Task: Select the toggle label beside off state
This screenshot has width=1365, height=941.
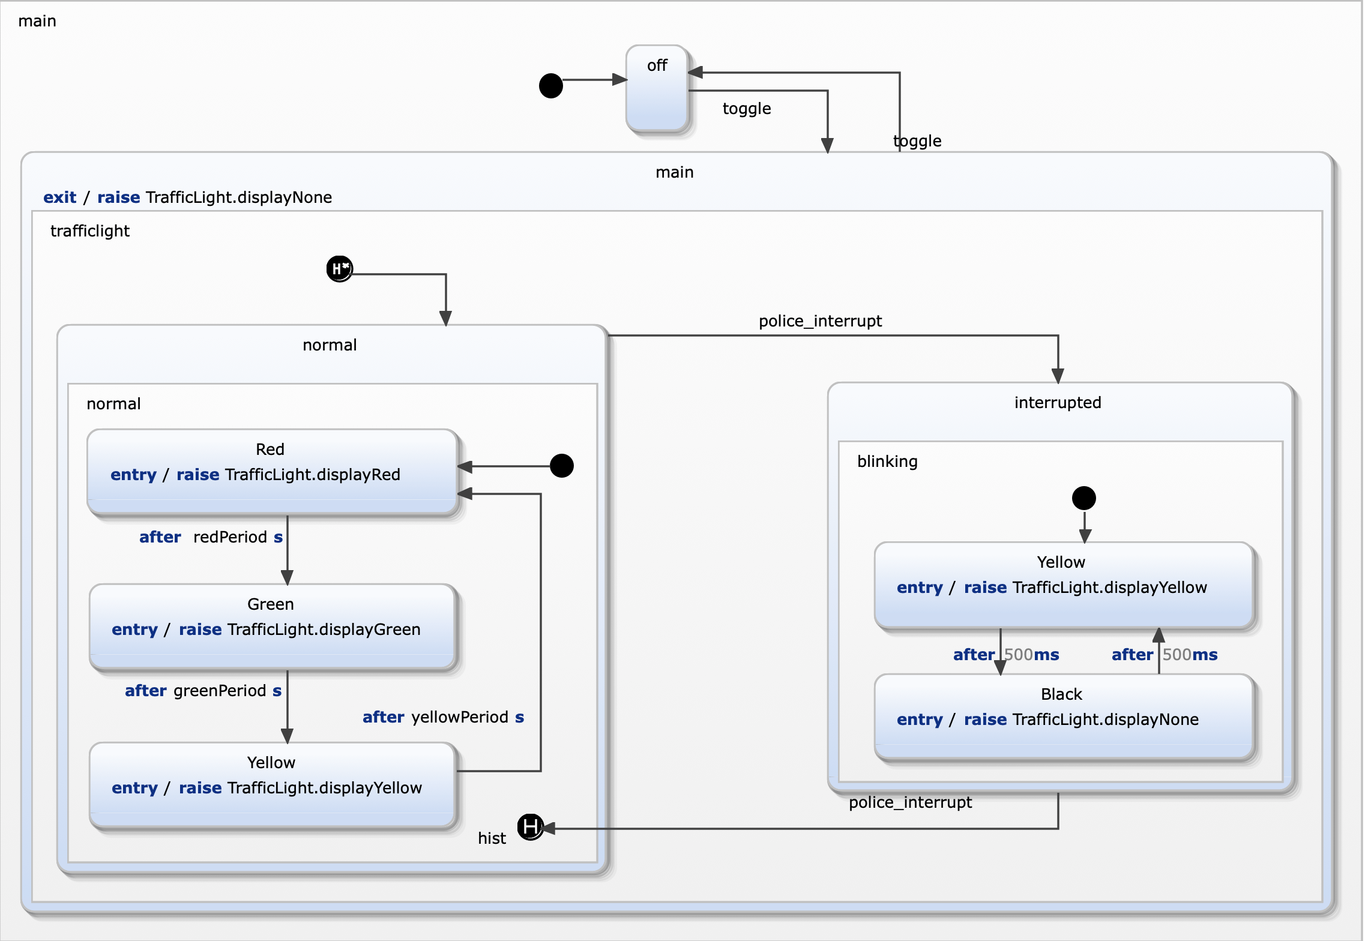Action: click(746, 109)
